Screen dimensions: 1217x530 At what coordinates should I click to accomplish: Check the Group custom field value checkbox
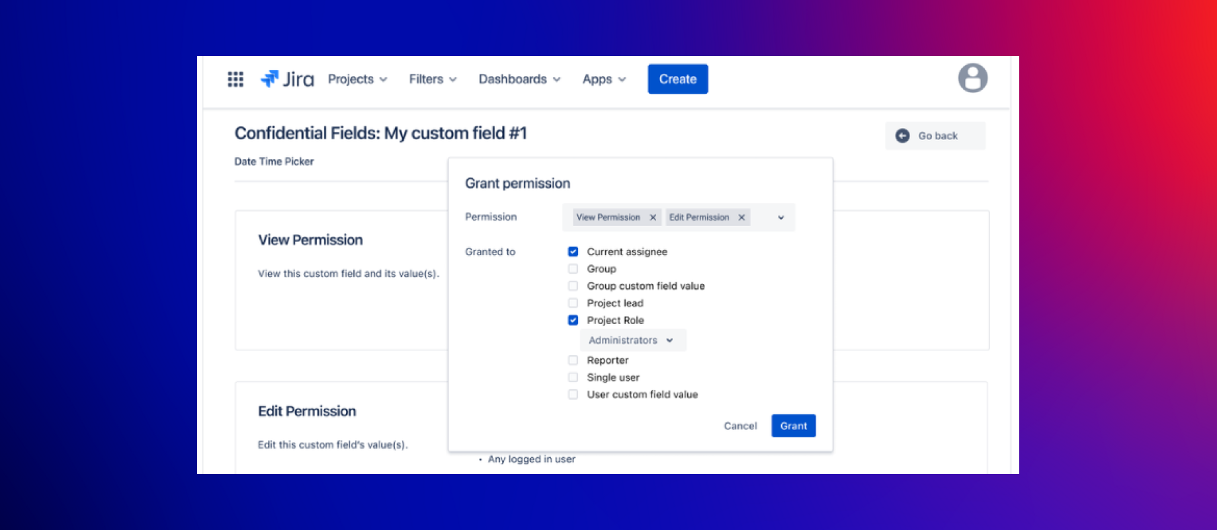[573, 286]
